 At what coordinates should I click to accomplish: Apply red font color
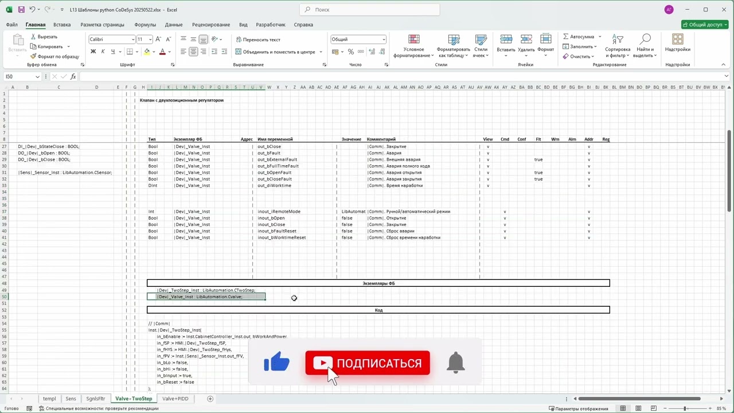[162, 52]
